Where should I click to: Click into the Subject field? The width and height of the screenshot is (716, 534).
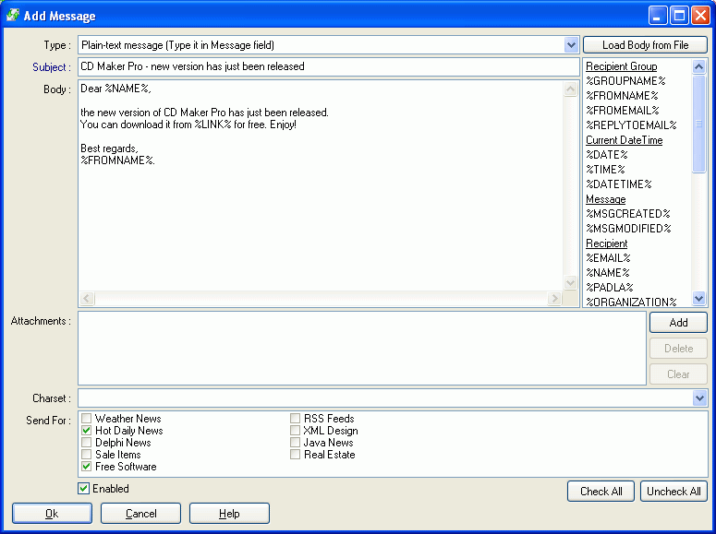pos(329,66)
